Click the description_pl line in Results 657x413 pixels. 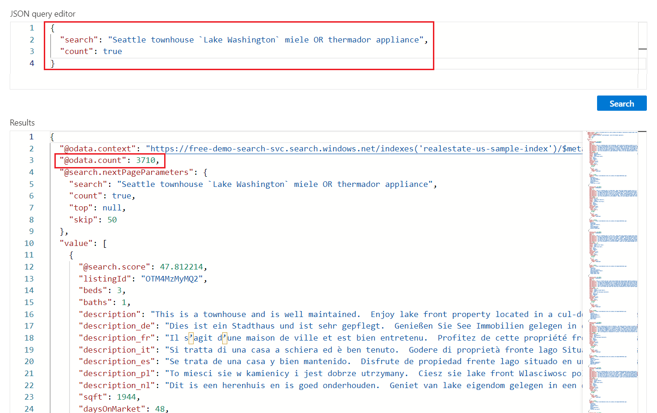click(x=331, y=373)
